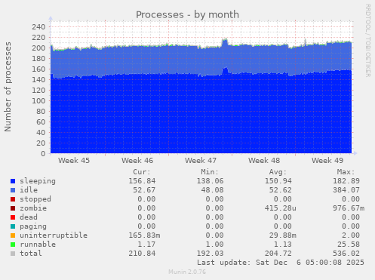This screenshot has height=280, width=375.
Task: Click the 'Week 47' axis label
Action: point(201,161)
